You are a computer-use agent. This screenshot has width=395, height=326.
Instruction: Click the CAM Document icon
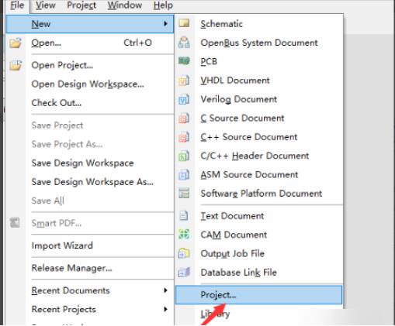pyautogui.click(x=184, y=235)
